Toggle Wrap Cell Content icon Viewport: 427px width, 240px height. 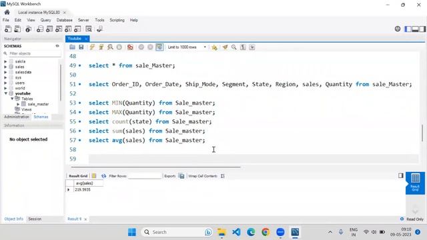[223, 176]
